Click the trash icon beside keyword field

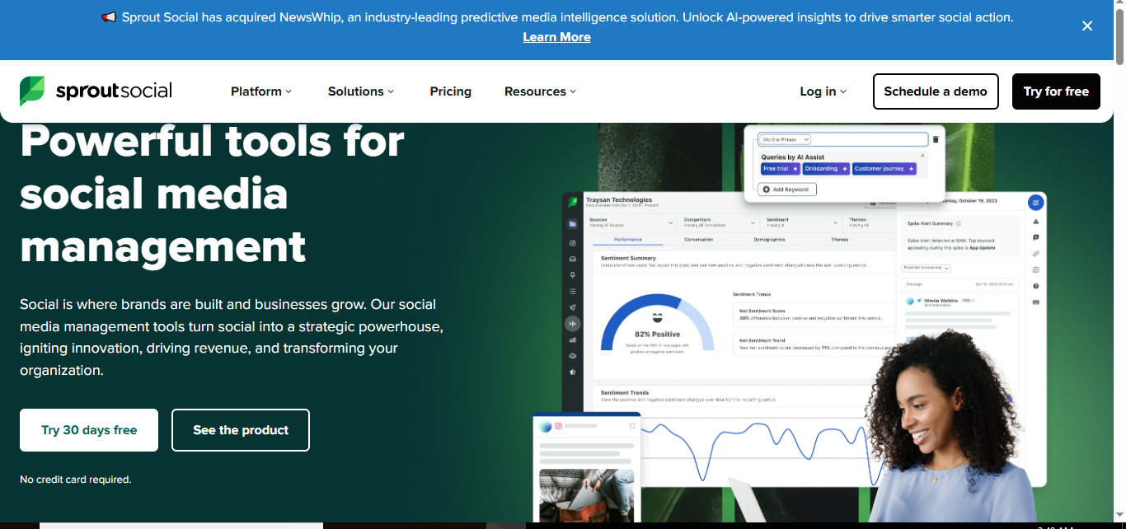point(936,139)
